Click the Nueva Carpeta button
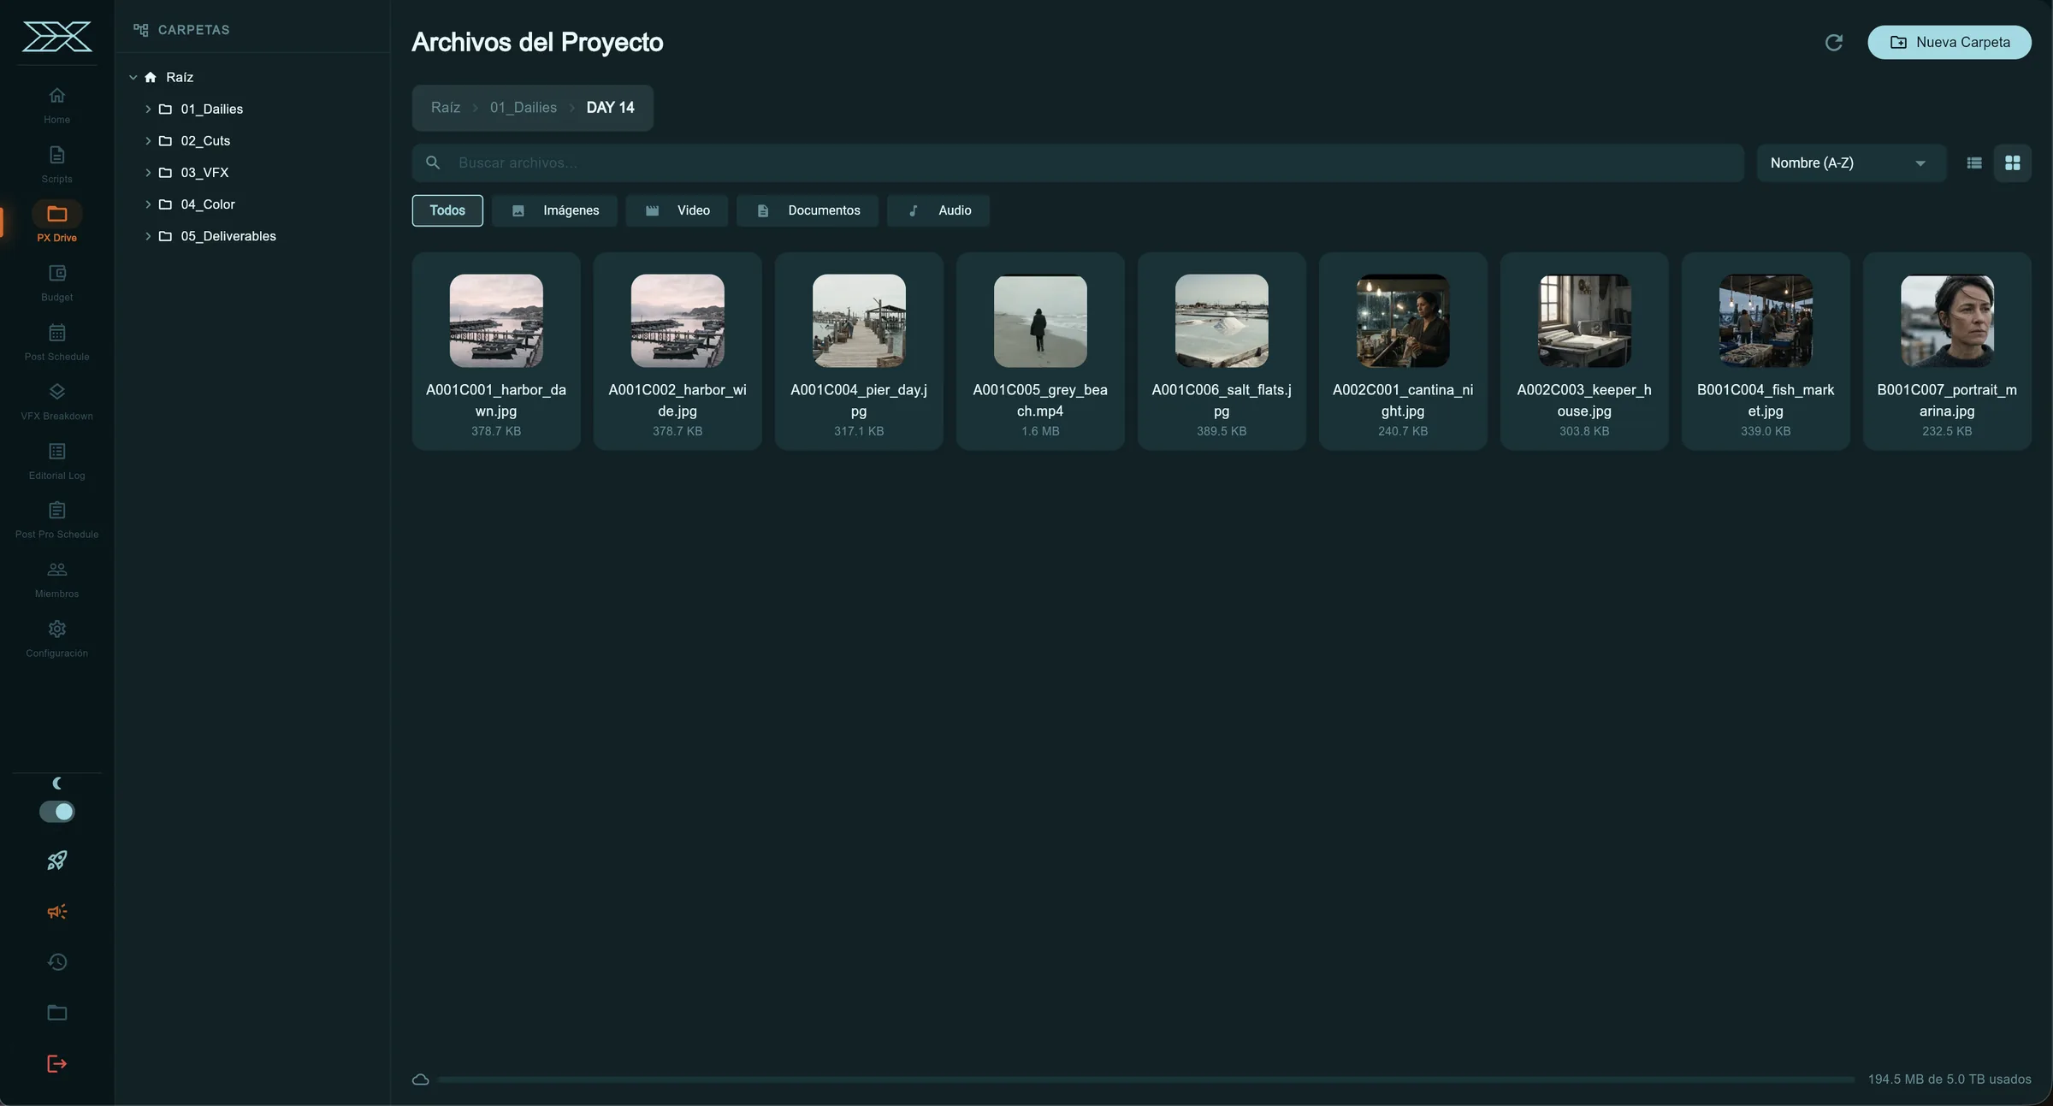The width and height of the screenshot is (2053, 1106). 1949,43
